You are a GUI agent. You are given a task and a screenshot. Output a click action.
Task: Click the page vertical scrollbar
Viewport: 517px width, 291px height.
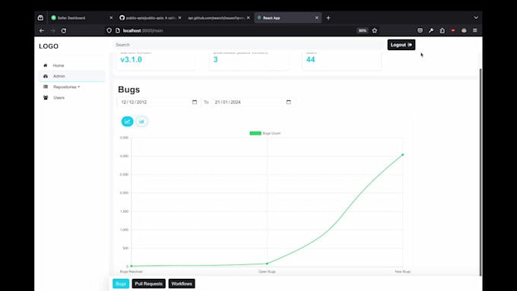point(481,172)
